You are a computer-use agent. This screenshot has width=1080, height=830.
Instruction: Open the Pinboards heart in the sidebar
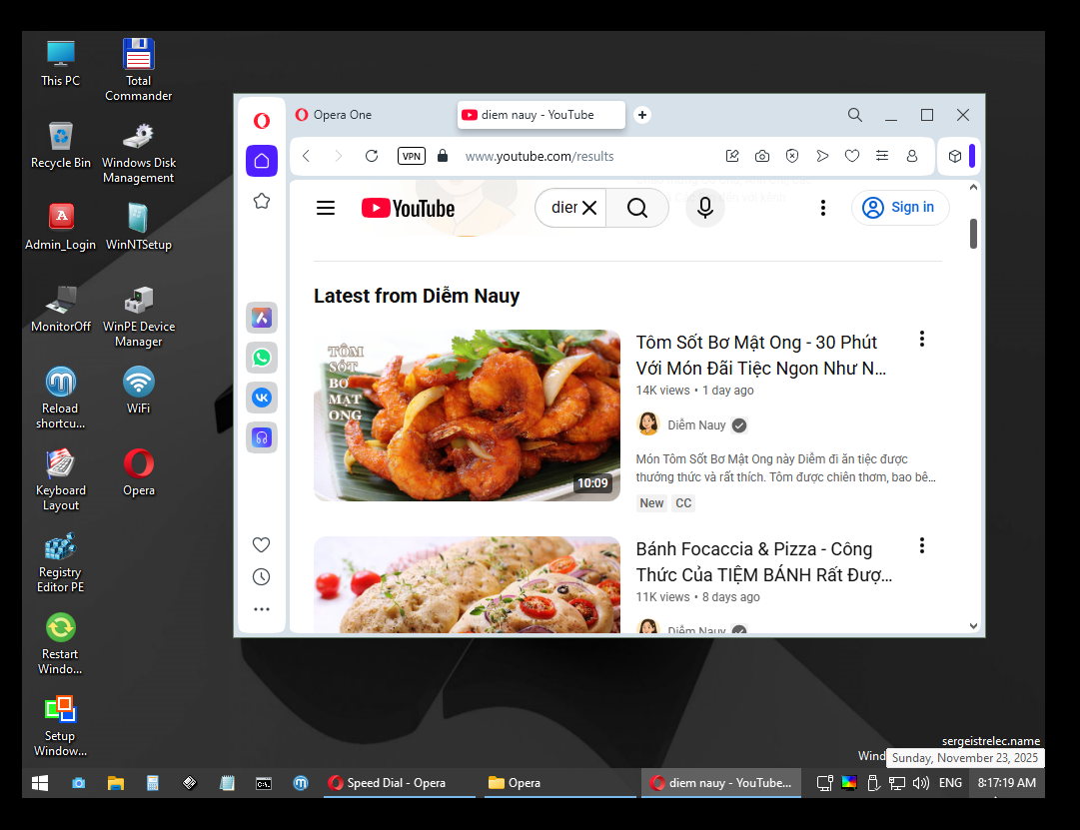(261, 544)
